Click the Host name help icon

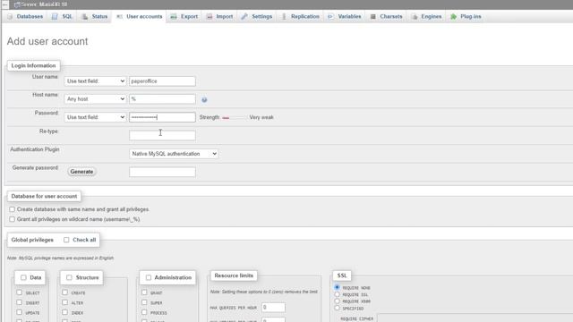coord(204,99)
